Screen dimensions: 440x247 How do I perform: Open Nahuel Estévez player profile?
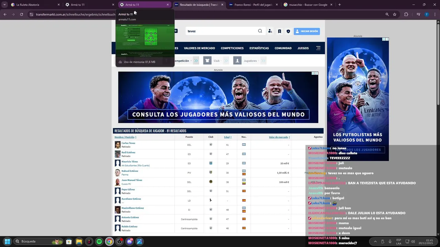pos(130,171)
